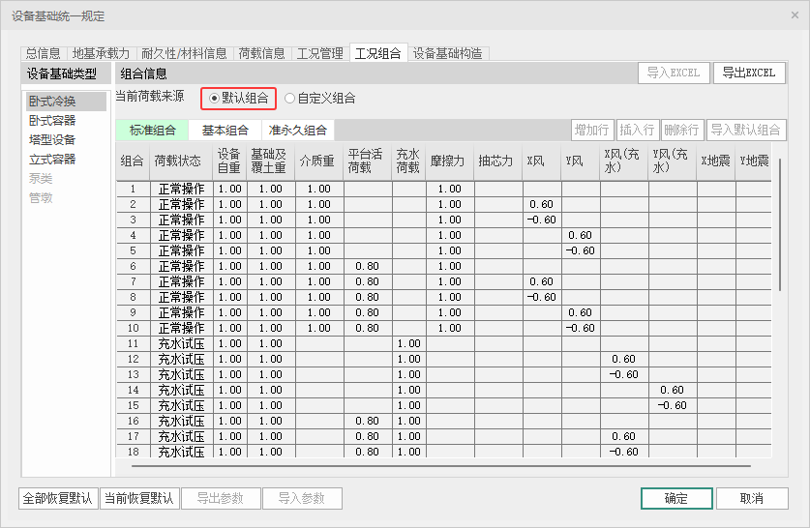This screenshot has height=528, width=810.
Task: Click the 导出参数 button
Action: point(221,498)
